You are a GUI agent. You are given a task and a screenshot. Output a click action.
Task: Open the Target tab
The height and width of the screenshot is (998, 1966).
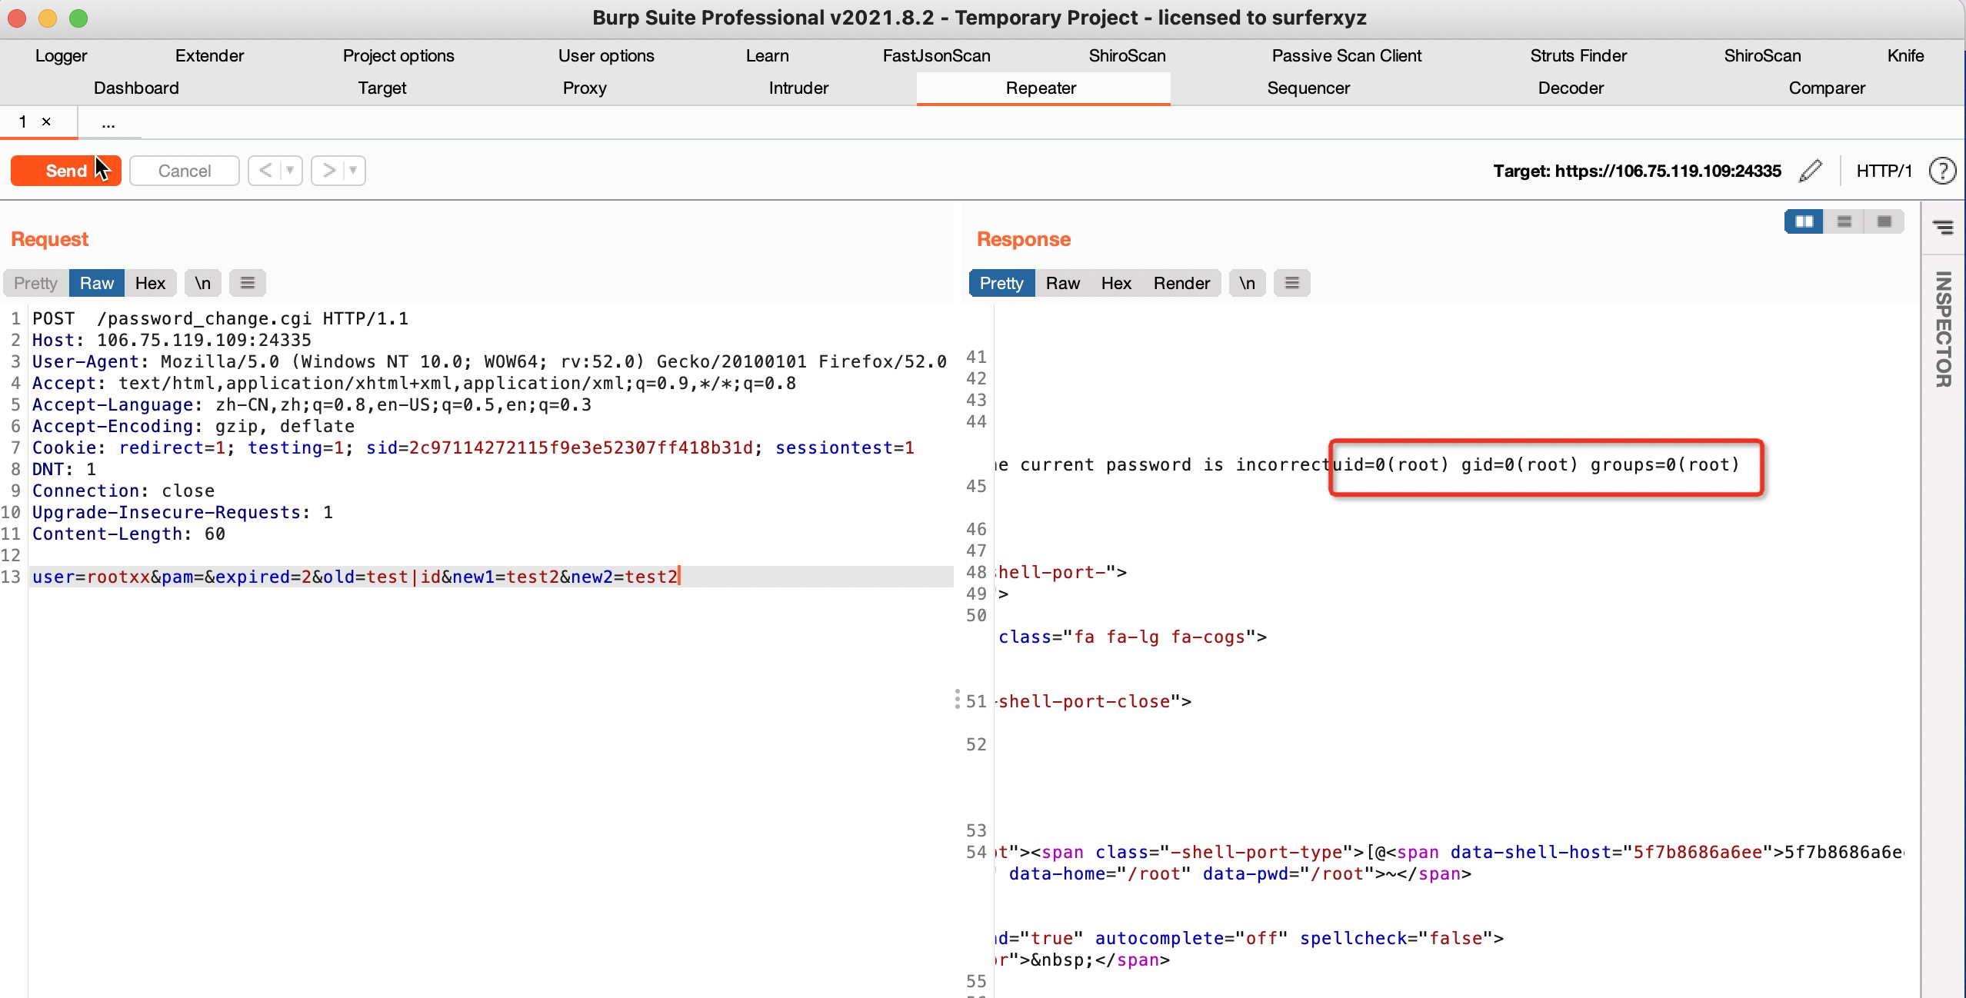point(382,88)
